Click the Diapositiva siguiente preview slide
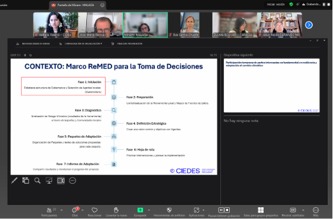The image size is (333, 219). [x=271, y=85]
